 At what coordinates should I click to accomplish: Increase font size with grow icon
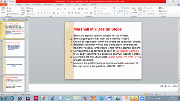[x=58, y=9]
